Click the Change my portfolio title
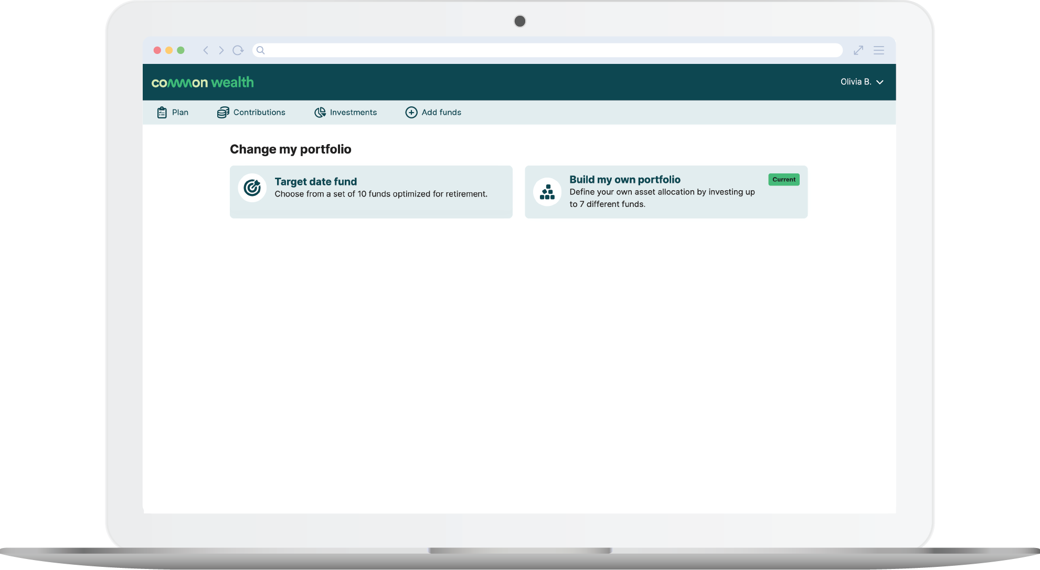The image size is (1040, 570). [291, 149]
